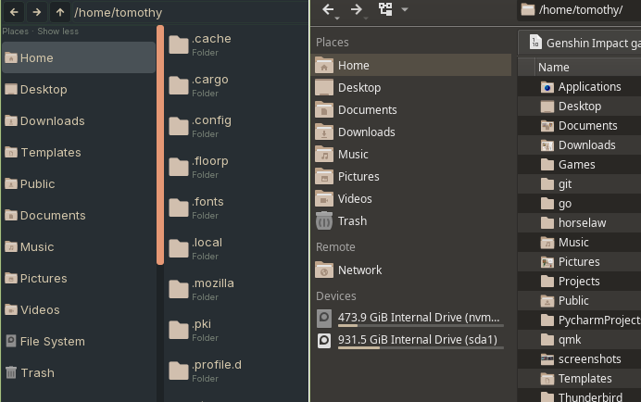Go back in the brown-themed file manager

click(328, 9)
